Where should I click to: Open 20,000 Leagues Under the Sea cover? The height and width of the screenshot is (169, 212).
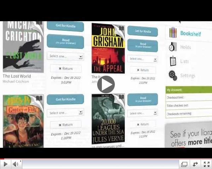[x=108, y=119]
